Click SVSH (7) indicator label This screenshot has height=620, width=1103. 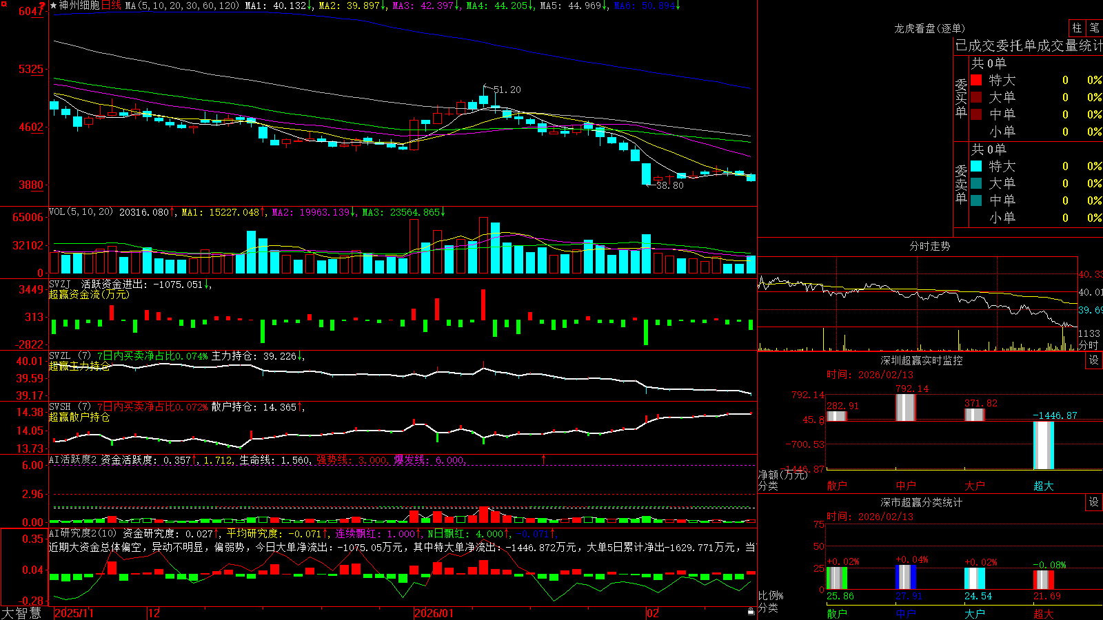click(x=70, y=407)
